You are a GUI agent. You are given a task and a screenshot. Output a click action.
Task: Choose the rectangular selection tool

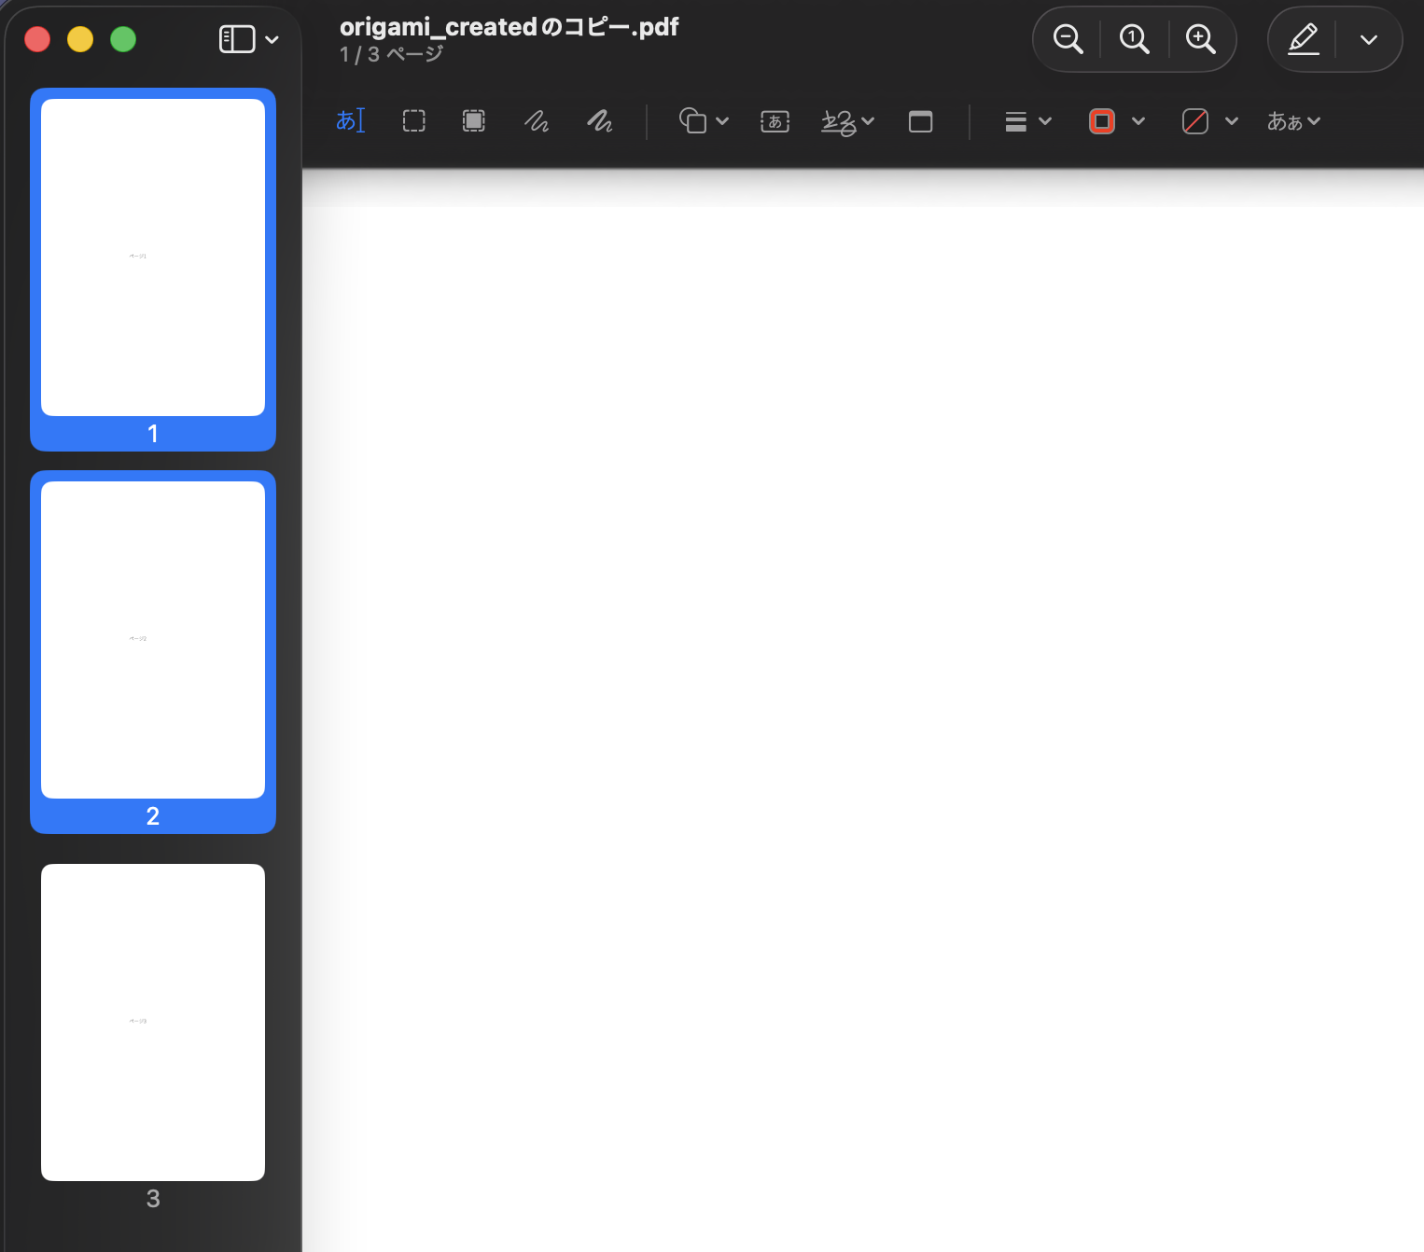click(413, 121)
